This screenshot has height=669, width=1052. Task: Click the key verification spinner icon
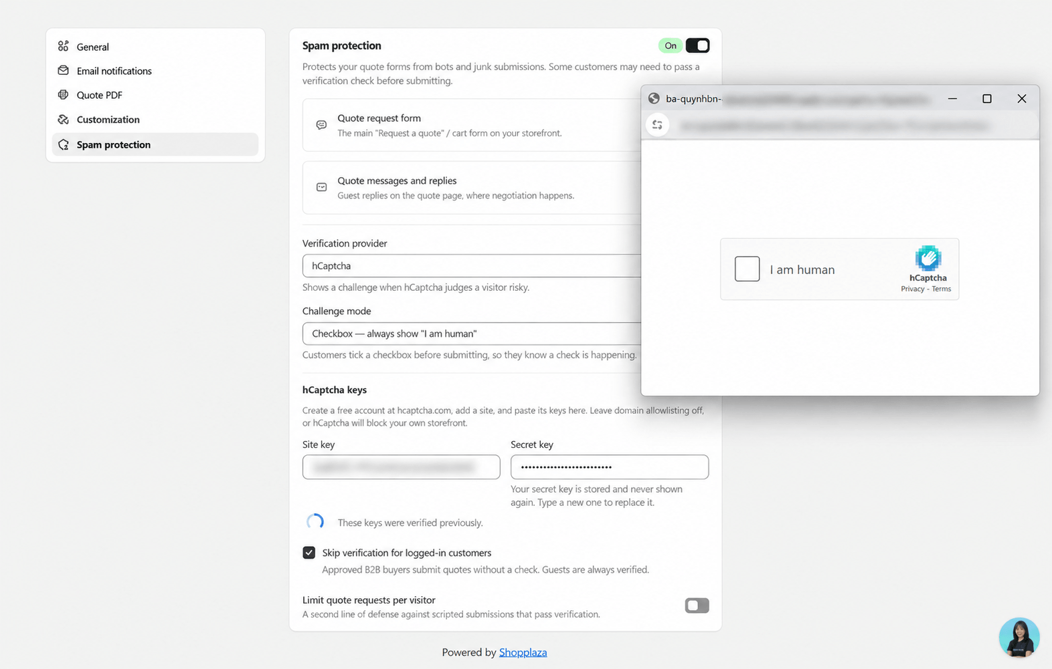315,522
